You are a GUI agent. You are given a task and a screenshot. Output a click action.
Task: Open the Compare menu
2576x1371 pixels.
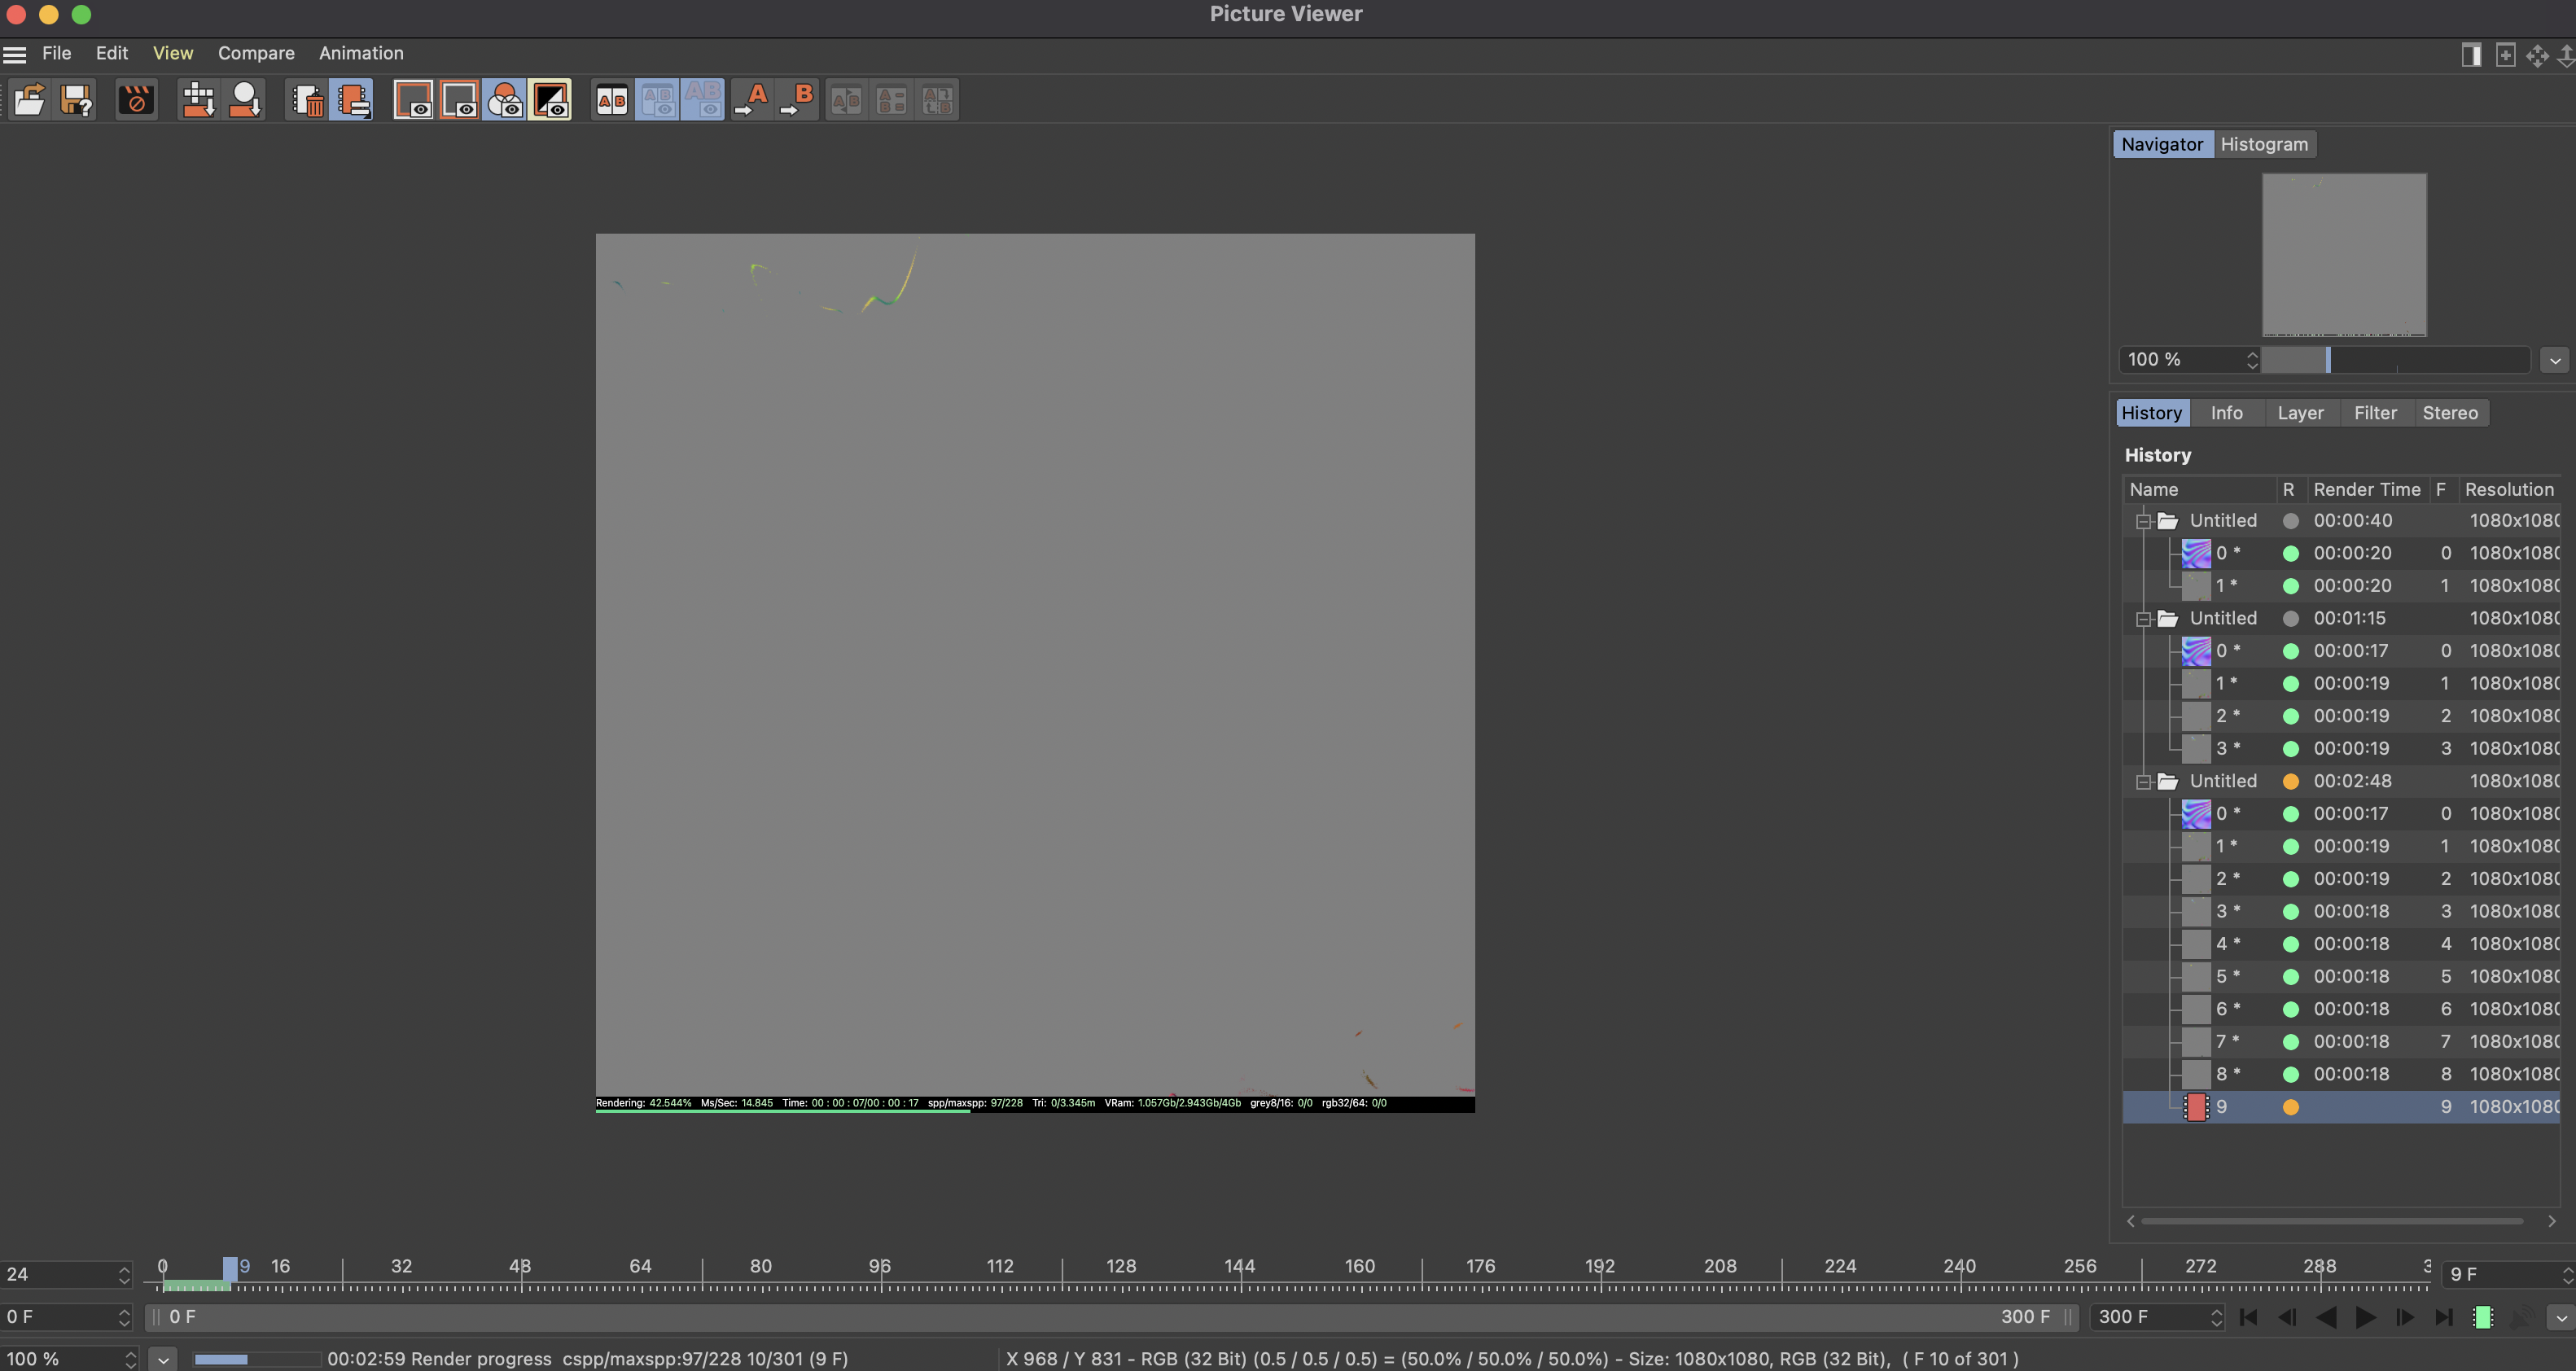click(x=256, y=53)
